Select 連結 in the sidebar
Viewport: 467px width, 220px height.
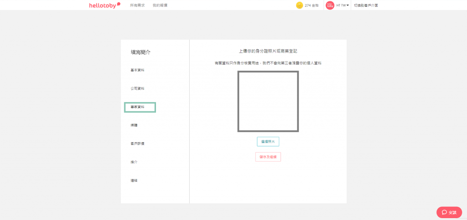(134, 180)
